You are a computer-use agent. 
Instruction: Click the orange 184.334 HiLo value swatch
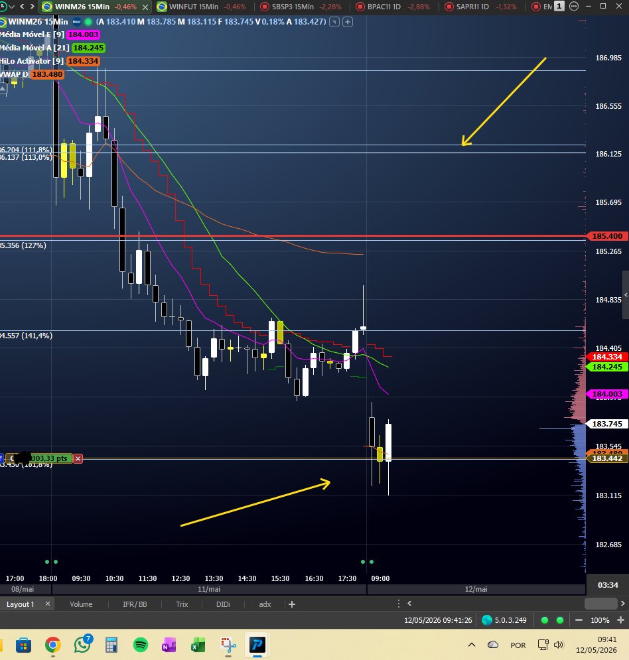pos(83,61)
